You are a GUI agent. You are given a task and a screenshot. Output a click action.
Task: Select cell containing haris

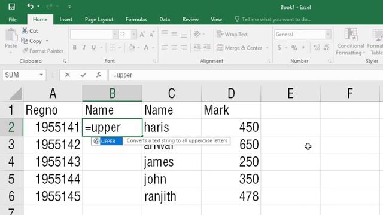pos(172,127)
